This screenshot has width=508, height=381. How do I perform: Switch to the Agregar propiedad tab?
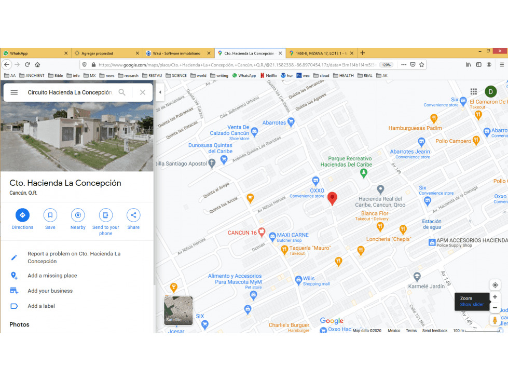pos(107,53)
